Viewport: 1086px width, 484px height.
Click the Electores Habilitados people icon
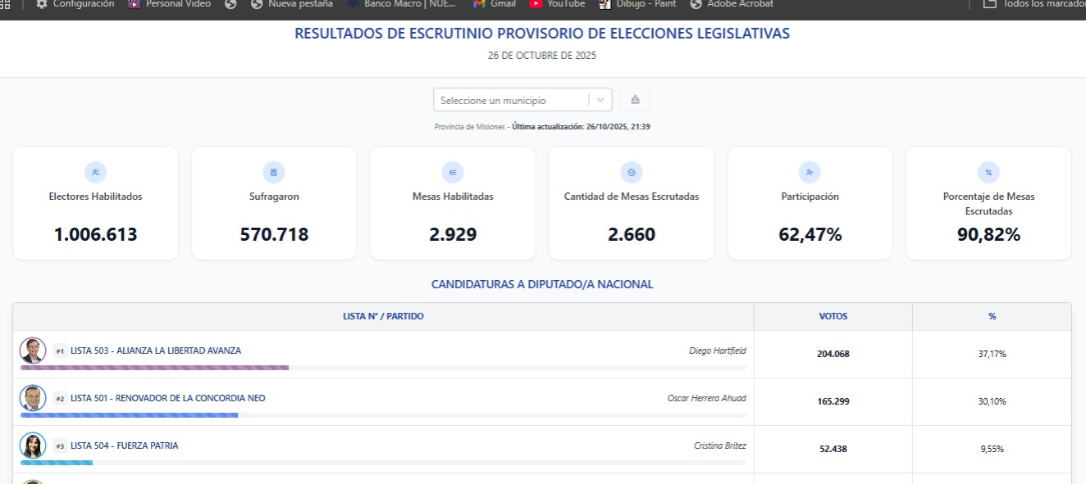coord(96,172)
